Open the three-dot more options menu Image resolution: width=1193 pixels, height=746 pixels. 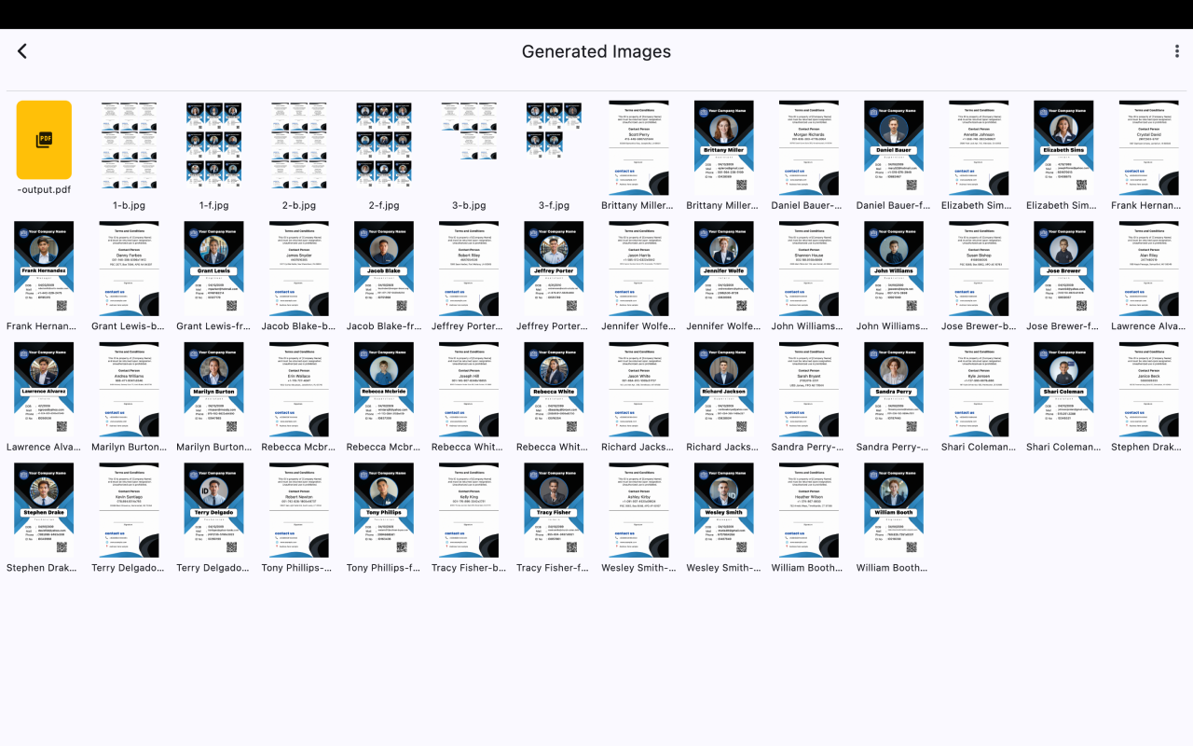pyautogui.click(x=1177, y=51)
